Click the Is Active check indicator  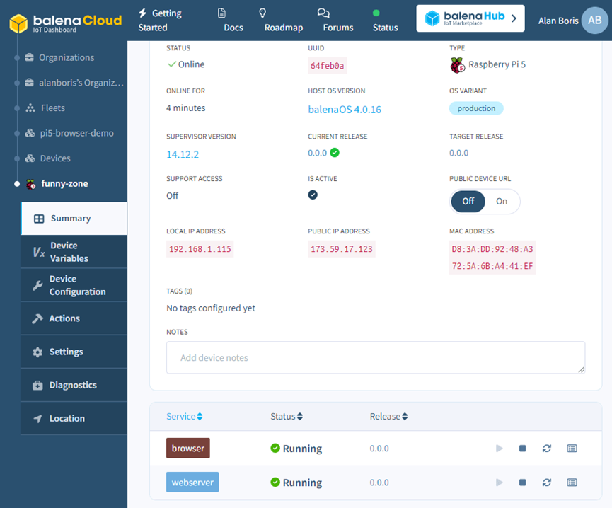tap(313, 195)
